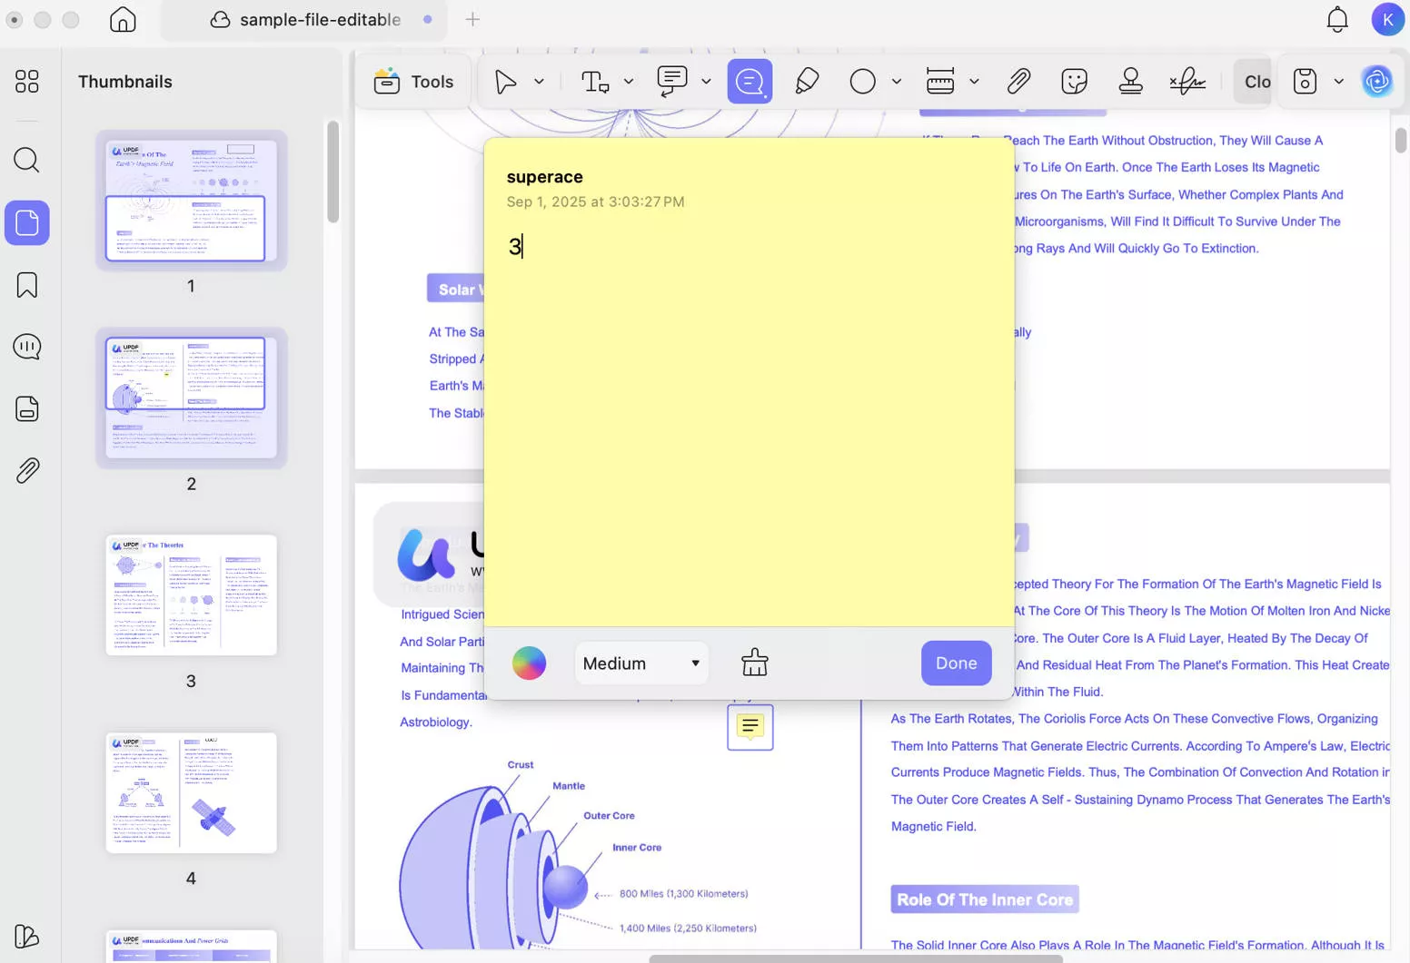Select the signature tool

click(1188, 81)
